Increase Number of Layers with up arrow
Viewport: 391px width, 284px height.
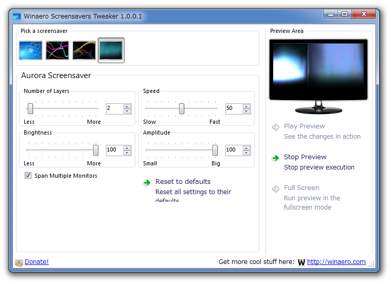click(127, 106)
